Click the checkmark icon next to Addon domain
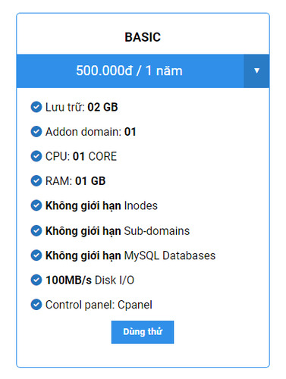Image resolution: width=286 pixels, height=379 pixels. 36,132
